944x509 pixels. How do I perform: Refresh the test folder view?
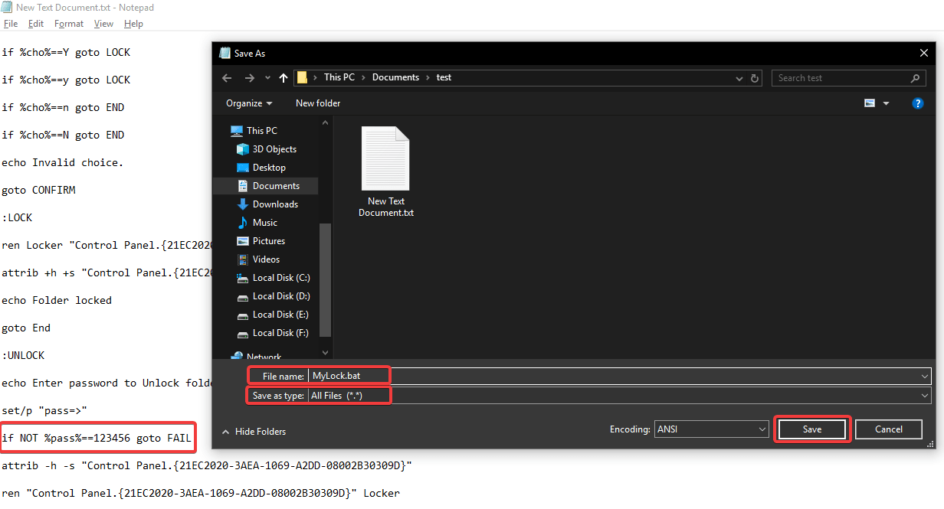755,78
